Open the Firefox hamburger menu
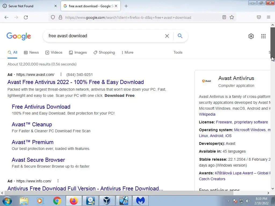The image size is (275, 206). (x=269, y=17)
